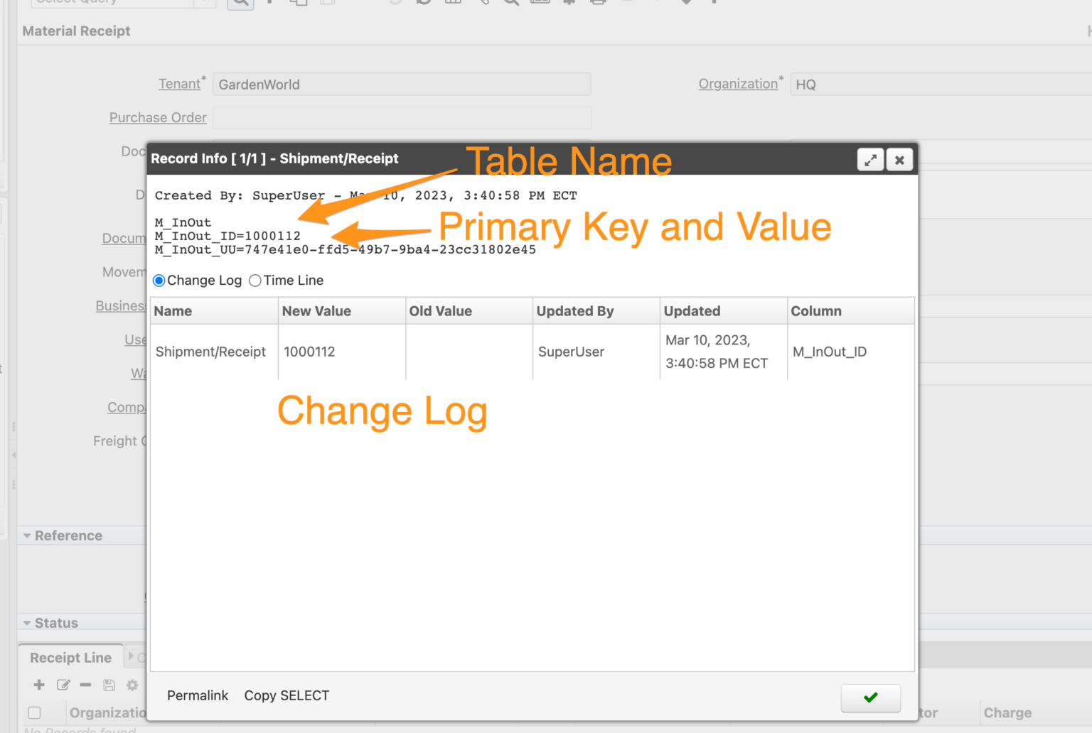The width and height of the screenshot is (1092, 733).
Task: Check the select-all checkbox in Receipt Line grid
Action: 34,712
